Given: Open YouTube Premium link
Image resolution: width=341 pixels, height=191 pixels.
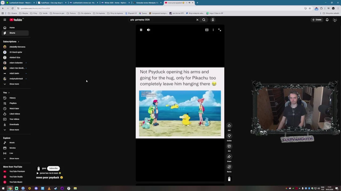Looking at the screenshot, I should [15, 171].
